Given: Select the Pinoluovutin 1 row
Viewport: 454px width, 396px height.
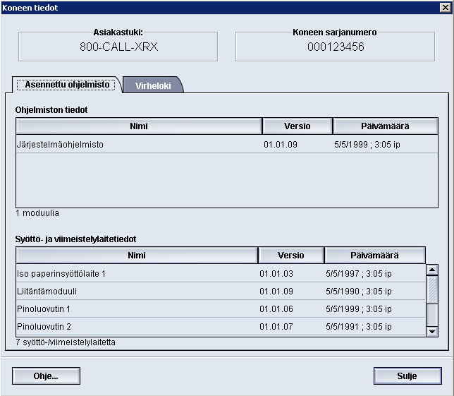Looking at the screenshot, I should (221, 308).
